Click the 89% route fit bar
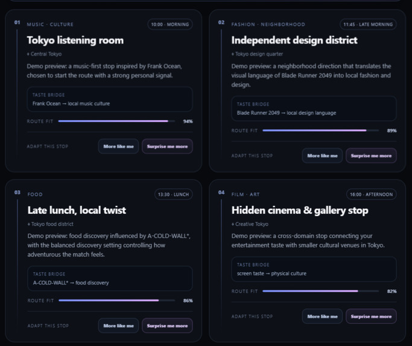The height and width of the screenshot is (346, 412). tap(321, 130)
